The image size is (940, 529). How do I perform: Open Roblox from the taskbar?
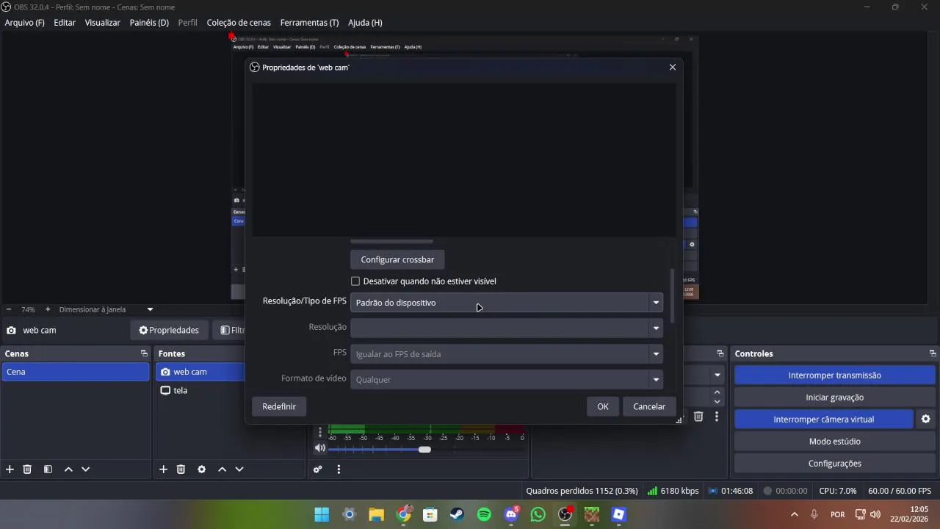coord(619,514)
